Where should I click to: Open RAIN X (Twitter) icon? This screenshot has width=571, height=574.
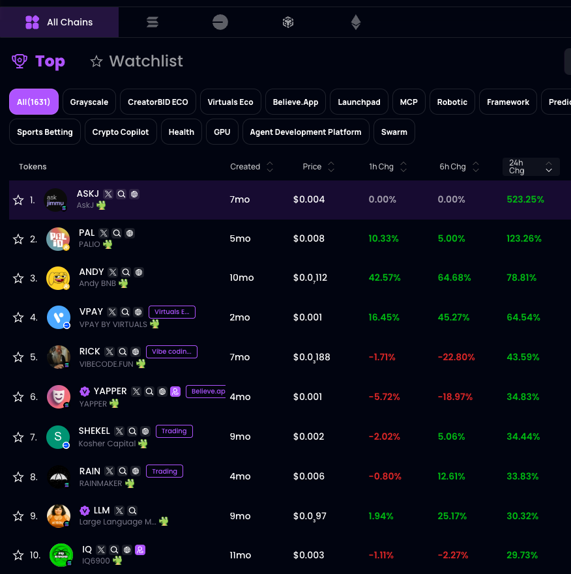110,471
